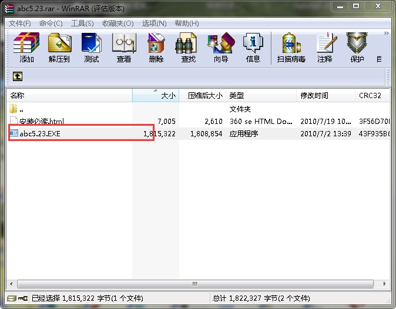Launch the 向导 (Wizard) tool
Screen dimensions: 396x309
coord(221,47)
